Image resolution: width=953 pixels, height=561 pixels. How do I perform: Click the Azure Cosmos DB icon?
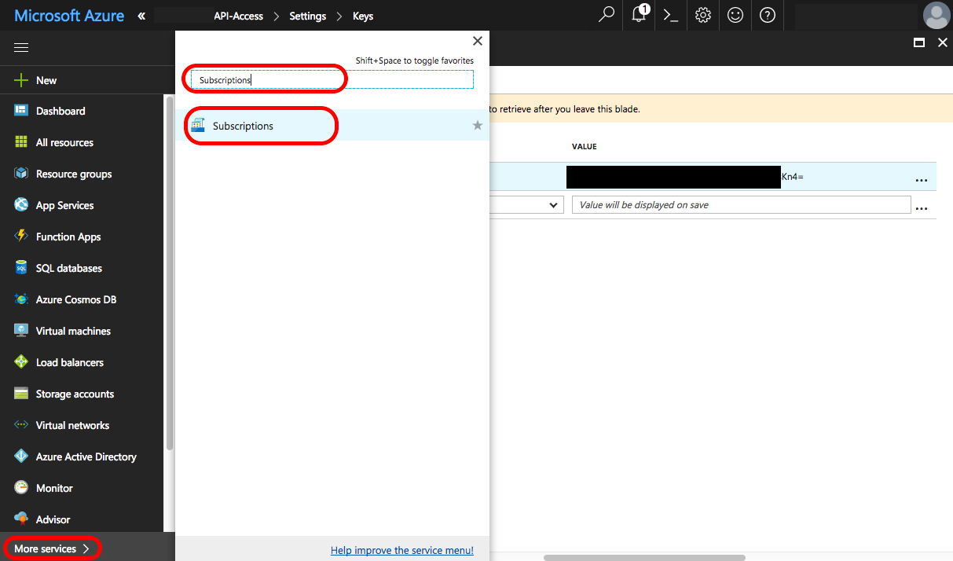tap(21, 299)
